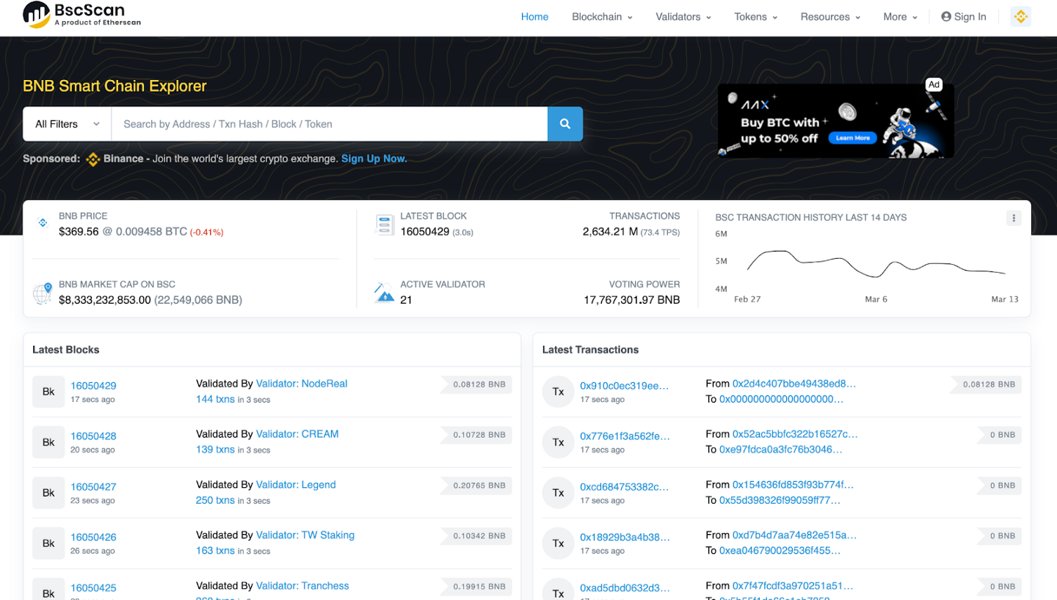Viewport: 1057px width, 600px height.
Task: Open transaction 0x776e1f3a562fe link
Action: pyautogui.click(x=625, y=436)
